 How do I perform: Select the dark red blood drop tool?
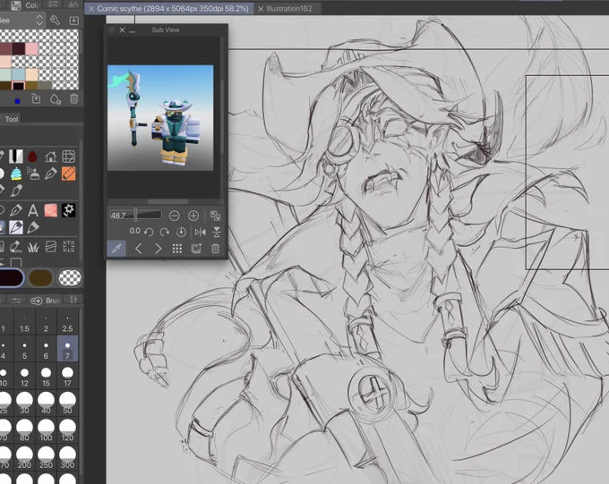[x=32, y=157]
